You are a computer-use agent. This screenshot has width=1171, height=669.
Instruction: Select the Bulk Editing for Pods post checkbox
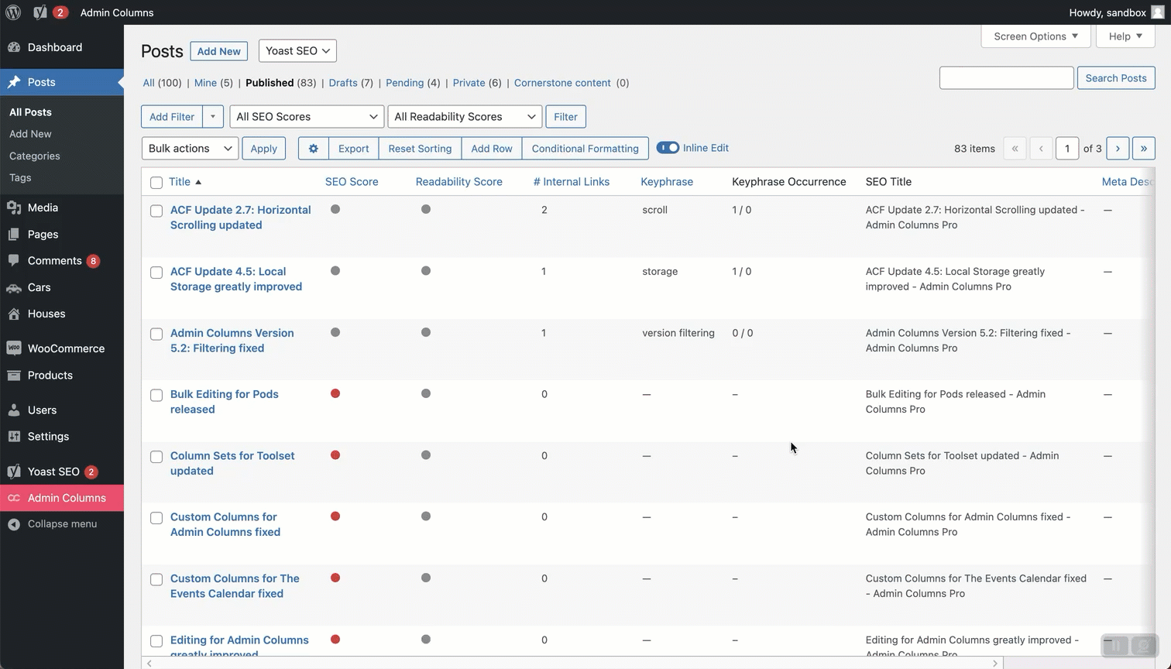pos(156,396)
